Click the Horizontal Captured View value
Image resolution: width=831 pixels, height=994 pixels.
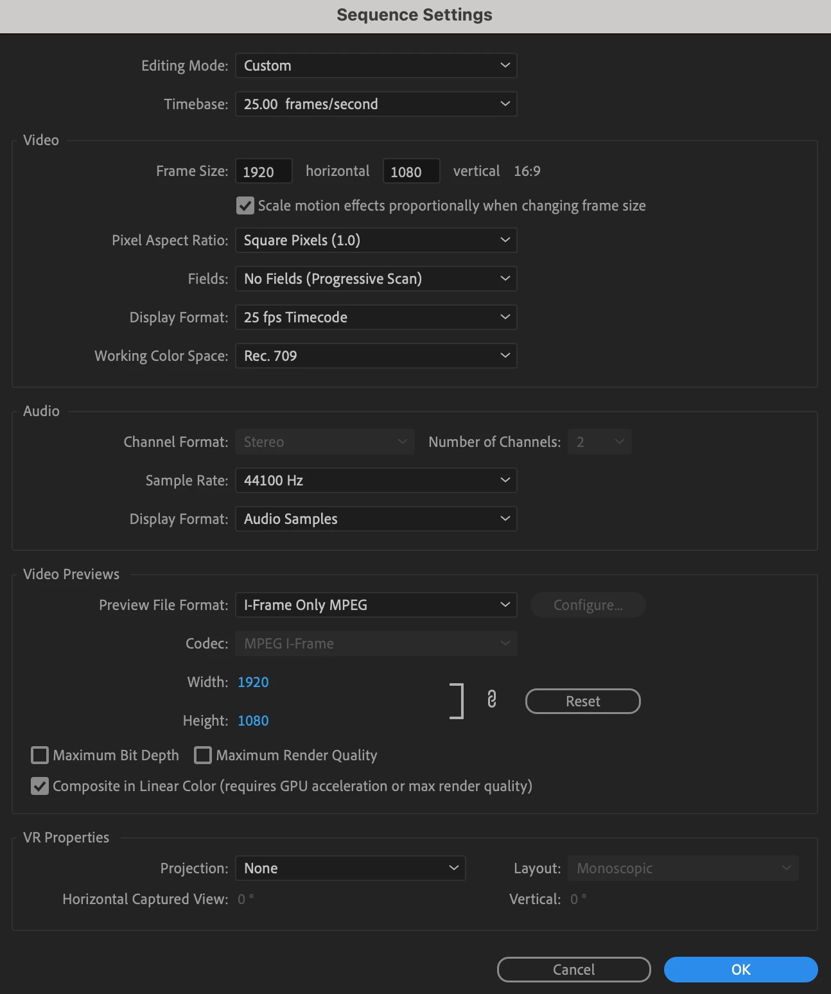(246, 899)
